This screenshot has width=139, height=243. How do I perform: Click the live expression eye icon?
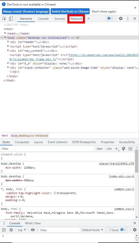(x=33, y=230)
